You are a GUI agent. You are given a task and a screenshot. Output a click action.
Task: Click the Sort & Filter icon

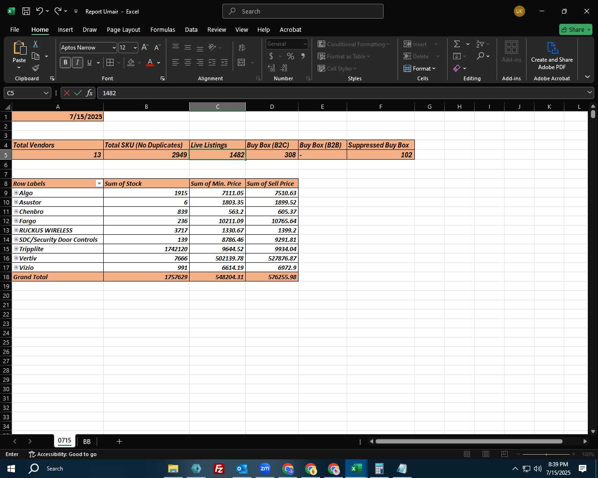point(480,44)
